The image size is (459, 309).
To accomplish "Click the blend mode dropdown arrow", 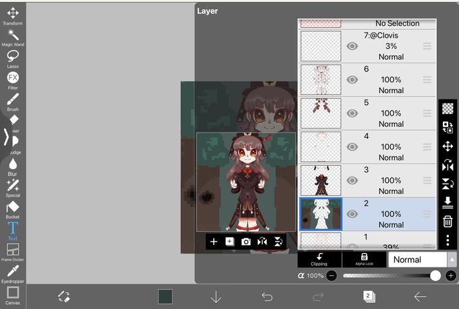I will [x=452, y=260].
